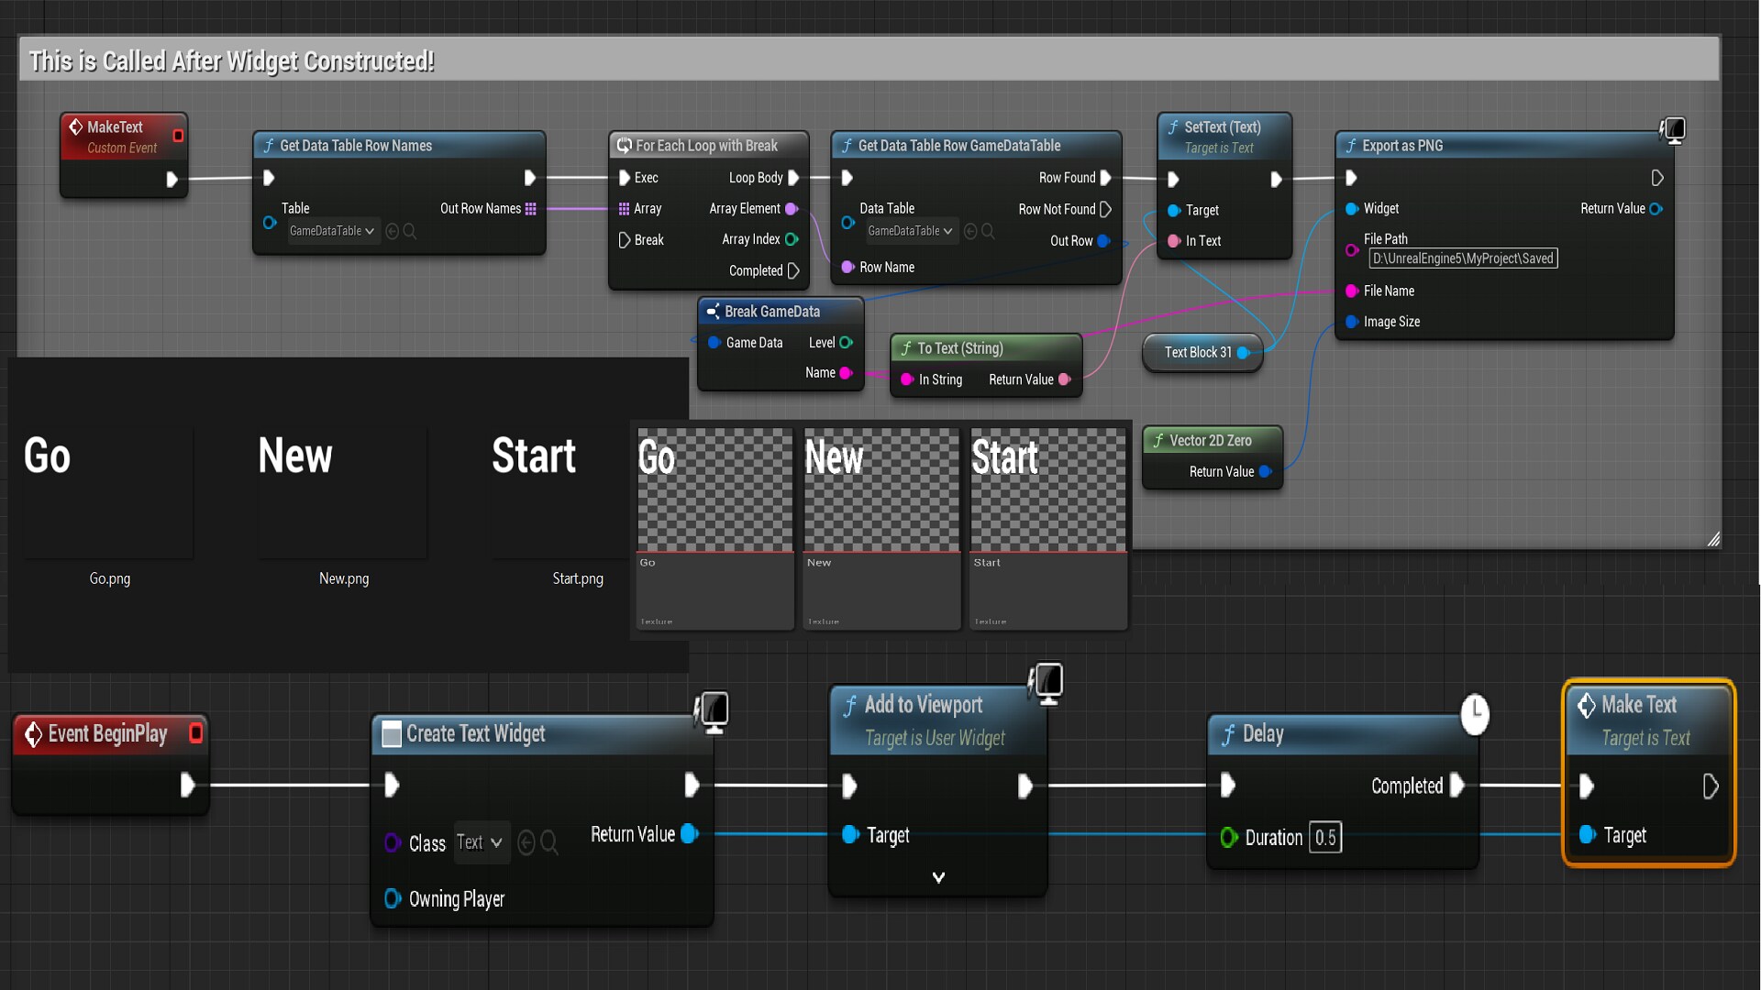Click the clock icon on the Delay node
Screen dimensions: 1761x990
coord(1475,716)
